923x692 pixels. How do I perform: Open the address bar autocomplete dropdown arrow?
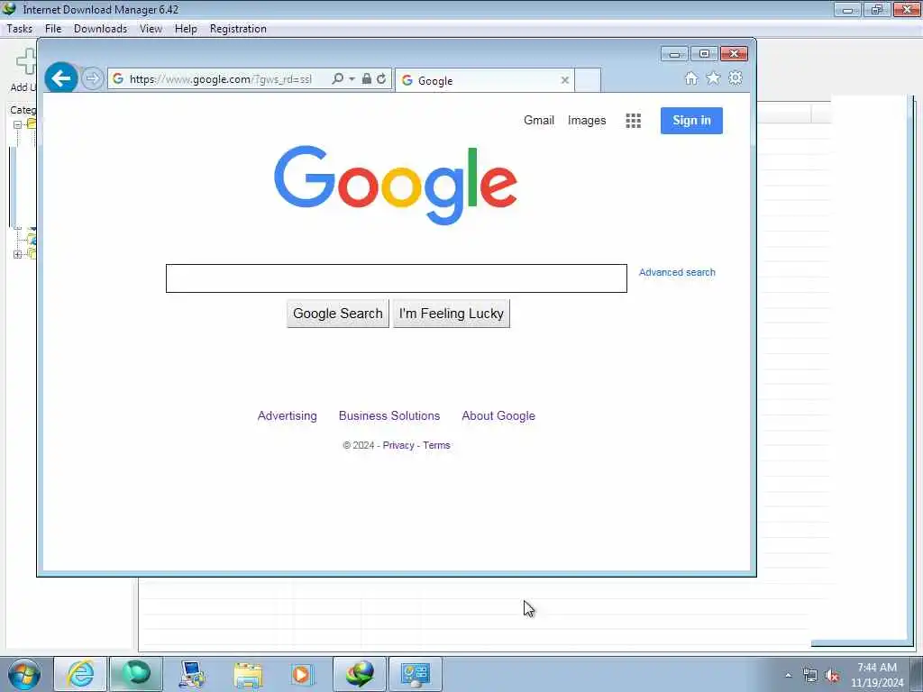point(352,79)
